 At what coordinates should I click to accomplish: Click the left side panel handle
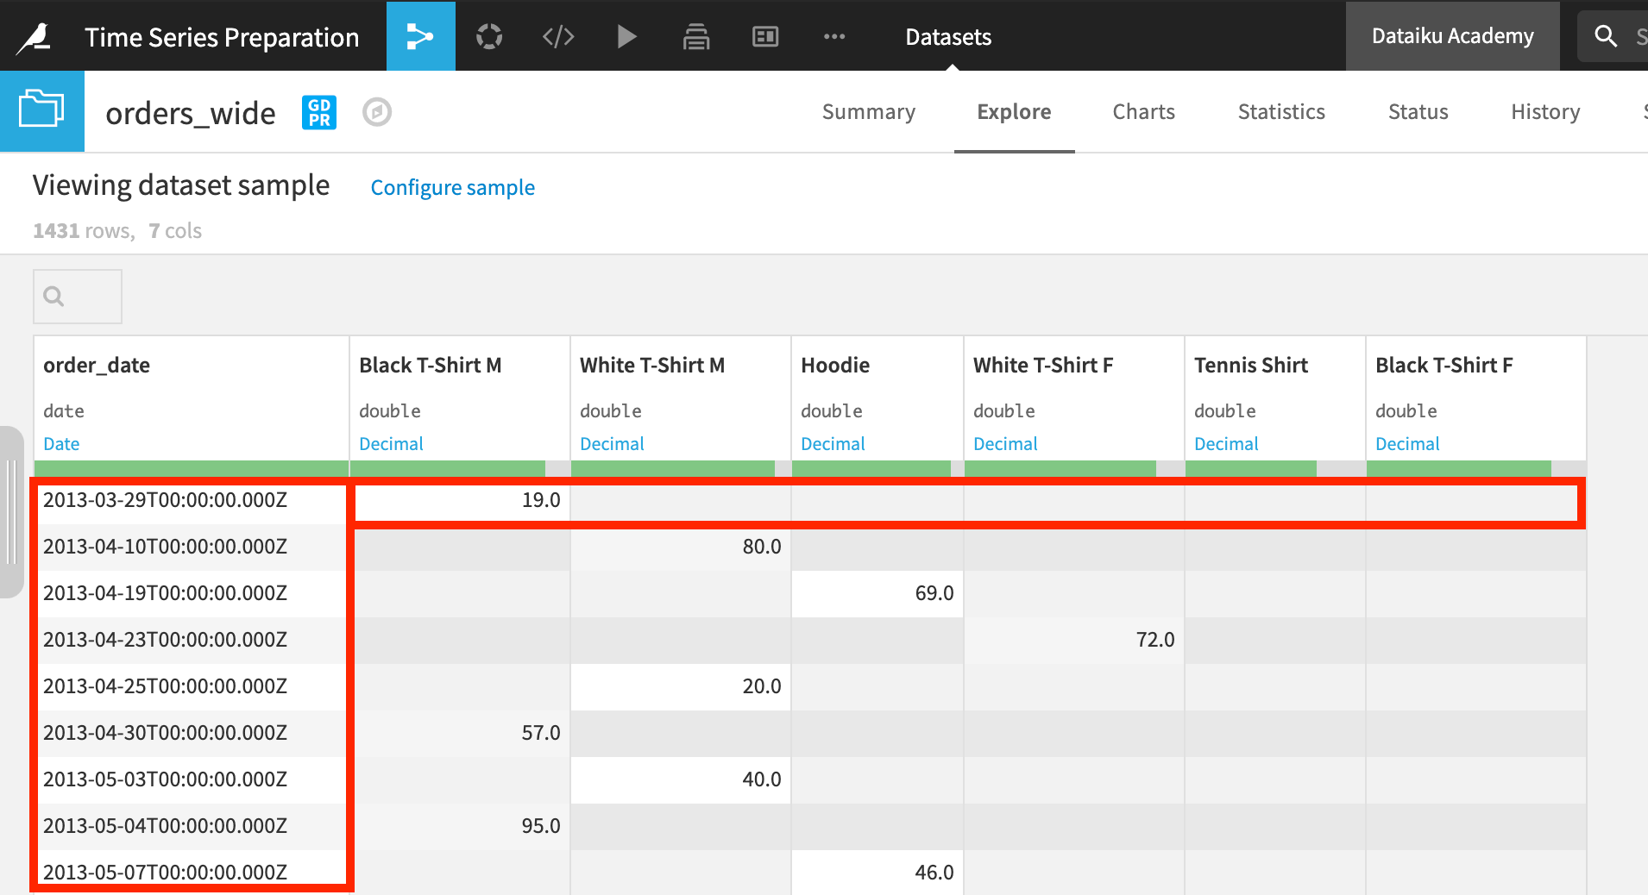(11, 512)
